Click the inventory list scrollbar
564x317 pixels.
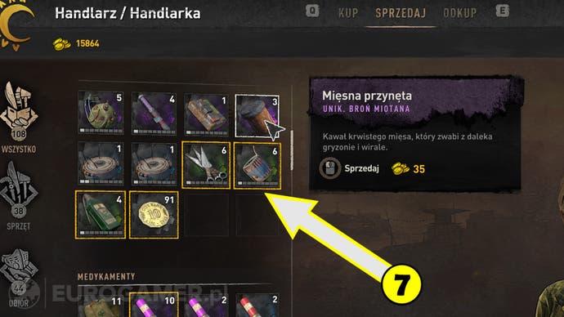tap(292, 150)
